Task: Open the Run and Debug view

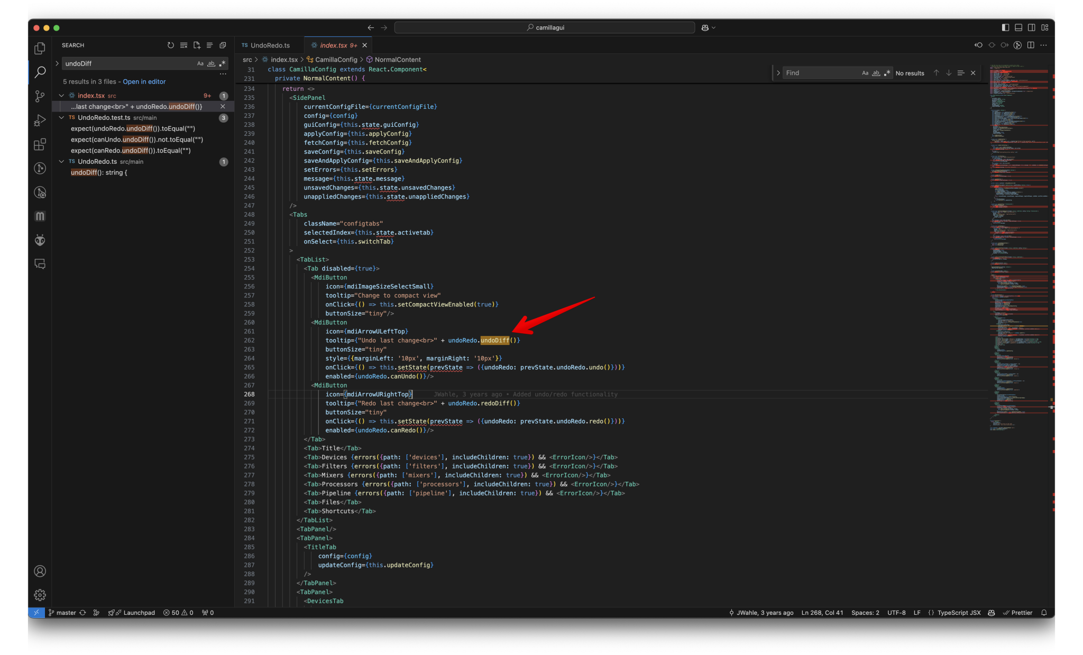Action: coord(40,120)
